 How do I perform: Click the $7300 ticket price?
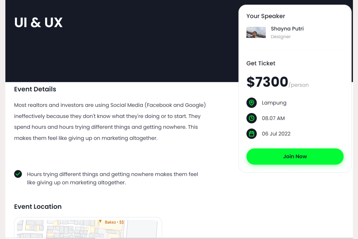pyautogui.click(x=267, y=82)
